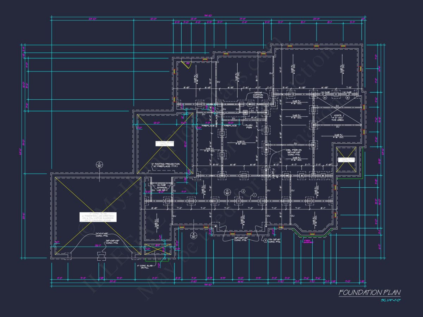Select the section marker E over SD
Viewport: 423px width, 317px height.
(193, 235)
